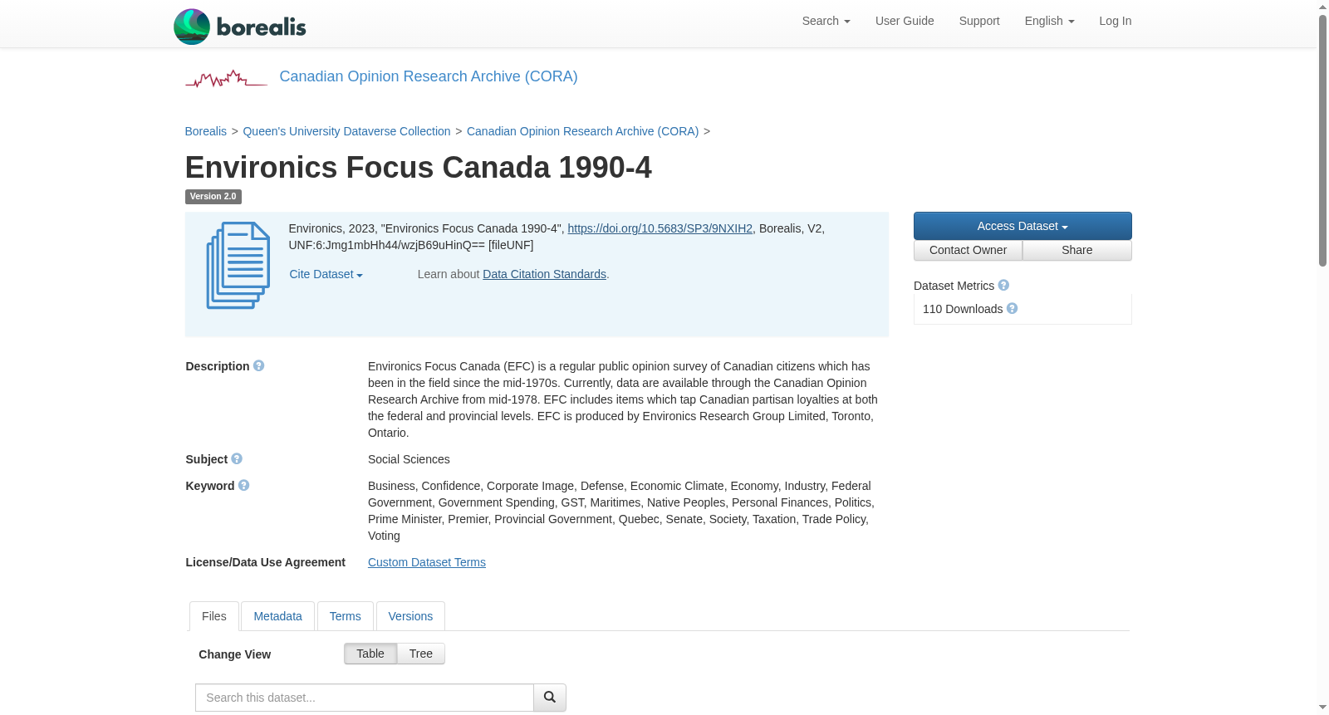Click the Search this dataset field

pos(365,698)
